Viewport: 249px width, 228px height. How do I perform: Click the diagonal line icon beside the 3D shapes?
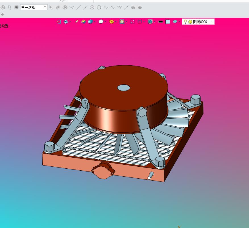126,7
